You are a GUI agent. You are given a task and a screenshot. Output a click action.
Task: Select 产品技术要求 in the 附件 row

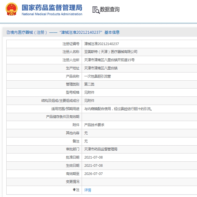click(x=94, y=125)
